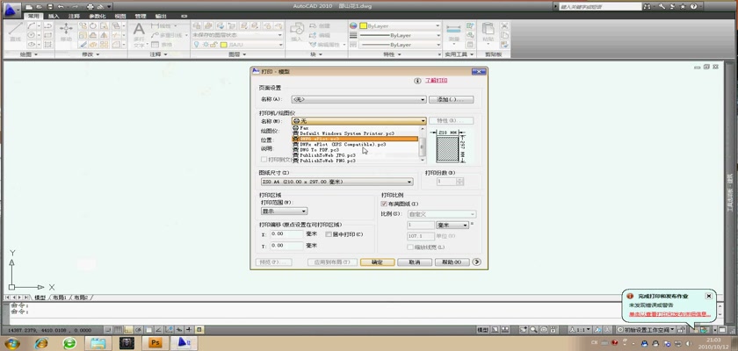
Task: Select PublishToWeb JPG.pc3 in printer list
Action: click(324, 155)
